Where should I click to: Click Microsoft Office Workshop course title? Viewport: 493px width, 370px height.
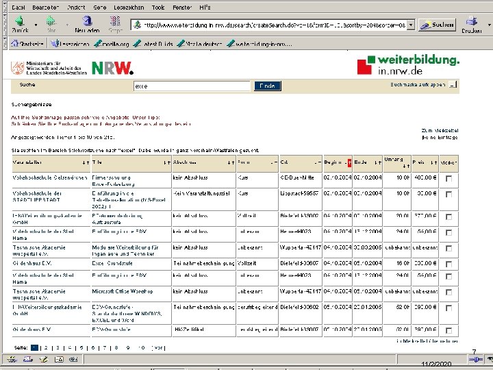point(123,291)
